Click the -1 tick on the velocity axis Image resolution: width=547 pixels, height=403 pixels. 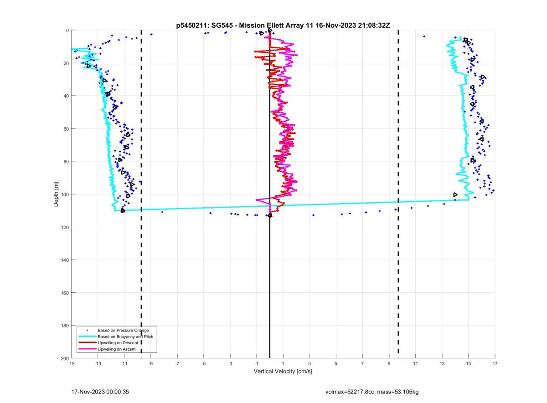click(x=256, y=364)
